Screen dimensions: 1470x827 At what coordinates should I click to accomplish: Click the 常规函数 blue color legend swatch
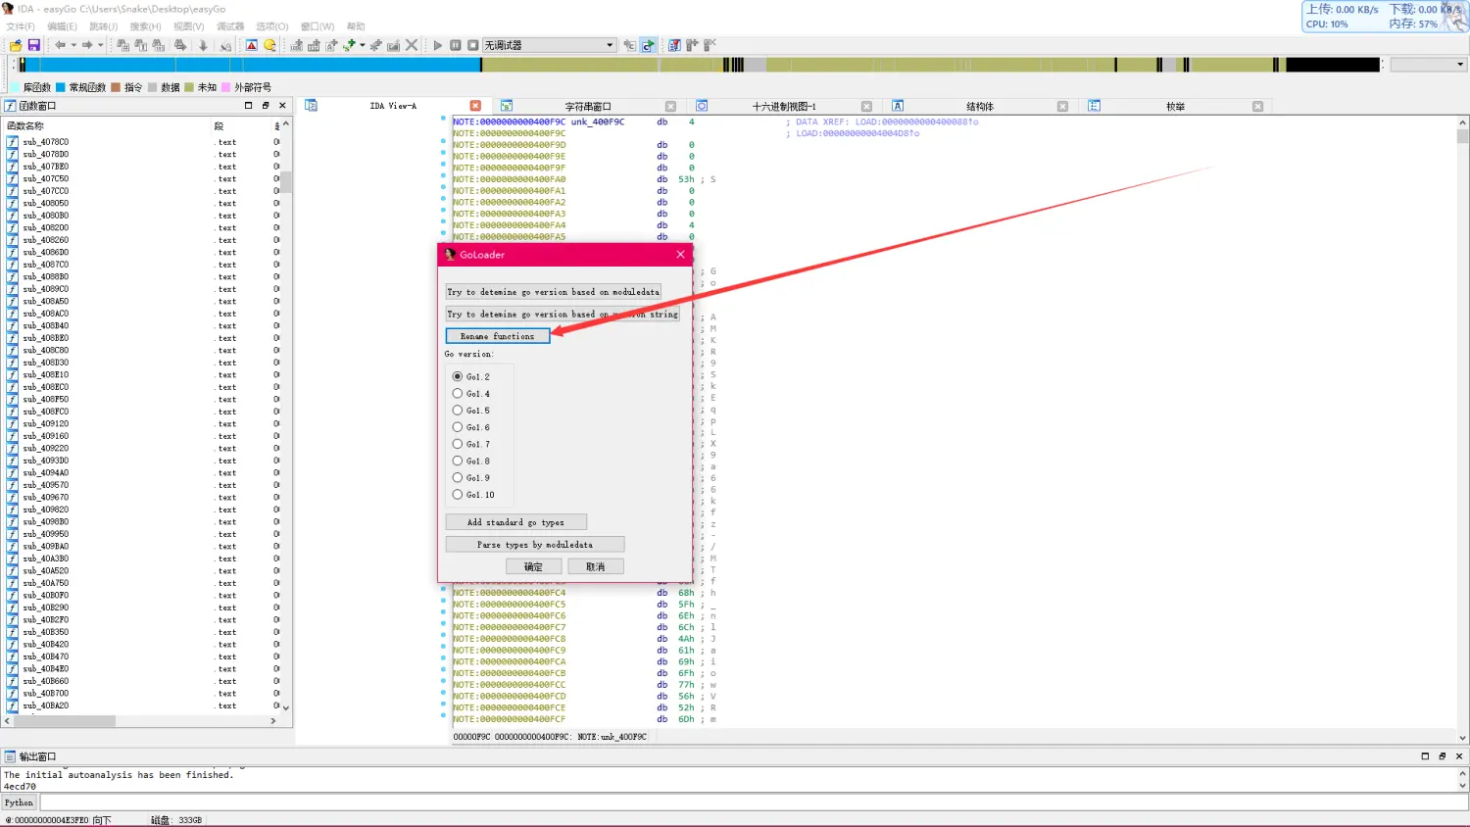click(x=61, y=87)
